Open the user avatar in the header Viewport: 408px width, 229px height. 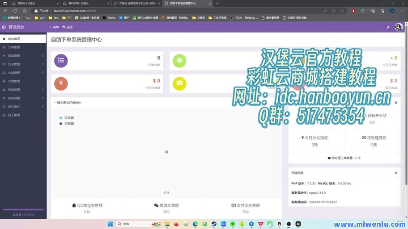point(399,27)
